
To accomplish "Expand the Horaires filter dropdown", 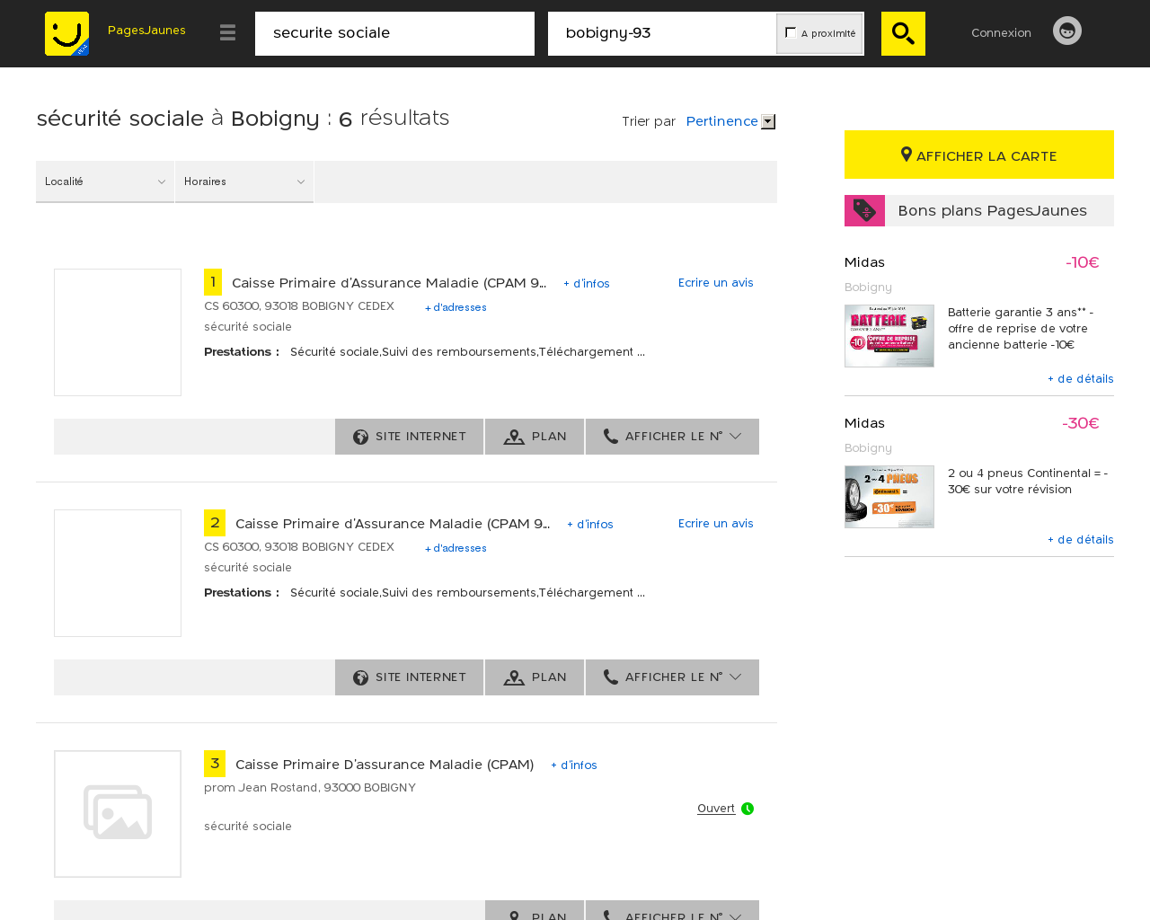I will coord(244,181).
